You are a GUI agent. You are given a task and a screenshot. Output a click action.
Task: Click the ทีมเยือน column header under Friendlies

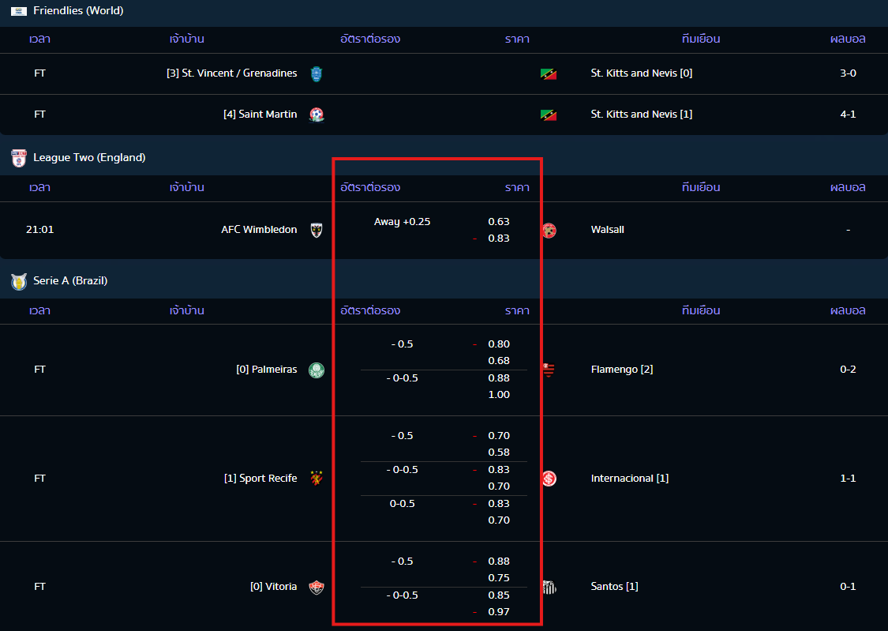[x=701, y=39]
